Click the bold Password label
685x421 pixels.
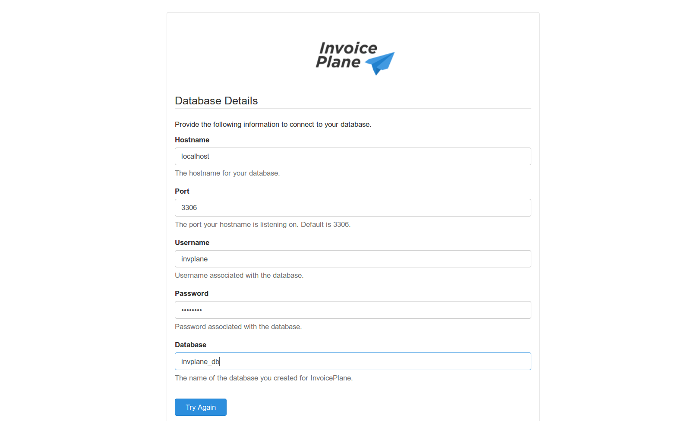pyautogui.click(x=192, y=294)
